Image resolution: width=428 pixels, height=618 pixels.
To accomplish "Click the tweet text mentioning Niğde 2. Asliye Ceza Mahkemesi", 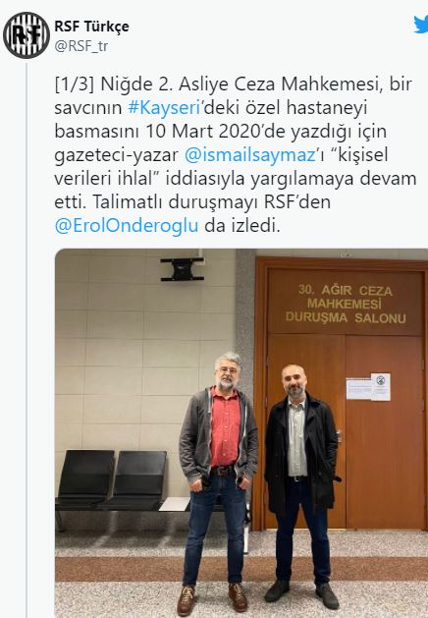I will click(x=235, y=155).
